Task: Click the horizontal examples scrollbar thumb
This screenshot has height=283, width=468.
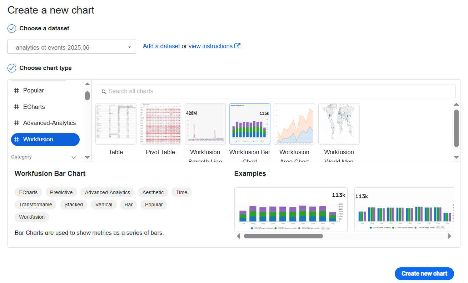Action: [283, 236]
